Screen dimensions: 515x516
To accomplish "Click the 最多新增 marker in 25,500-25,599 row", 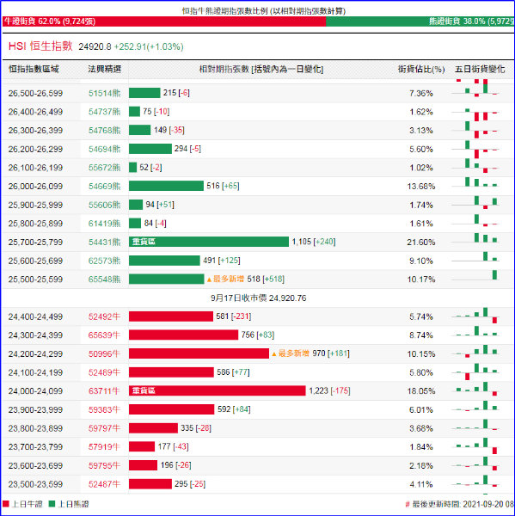I will pyautogui.click(x=225, y=279).
